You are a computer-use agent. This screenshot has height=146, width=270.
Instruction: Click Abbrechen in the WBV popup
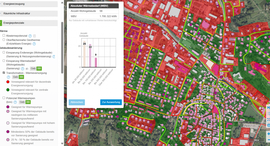coord(77,102)
